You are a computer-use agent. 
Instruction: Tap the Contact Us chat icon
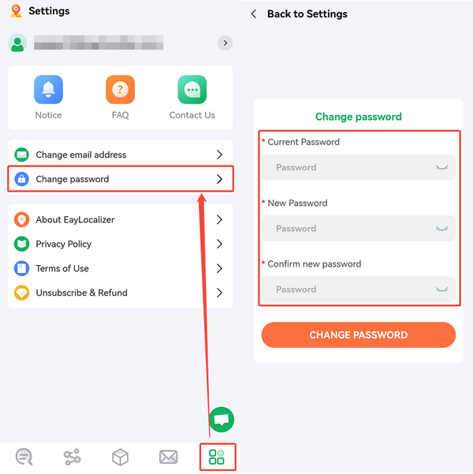(192, 89)
